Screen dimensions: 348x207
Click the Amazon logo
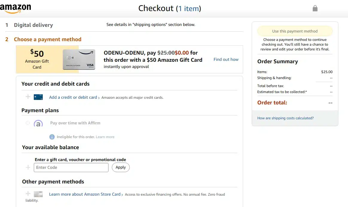pos(16,8)
